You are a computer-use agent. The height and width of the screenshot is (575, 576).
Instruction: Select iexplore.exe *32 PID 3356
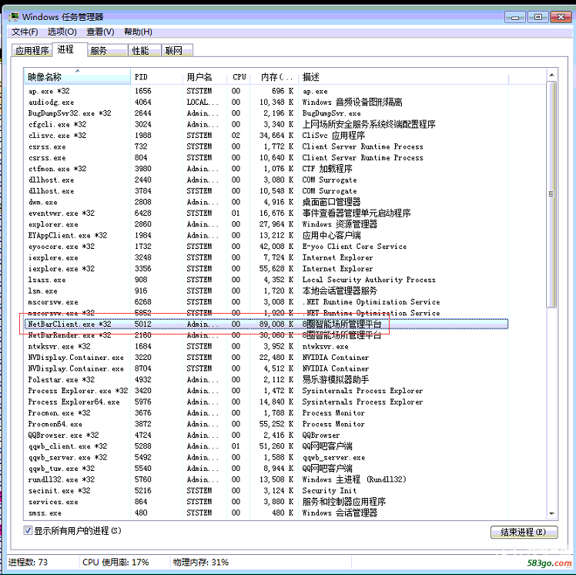(266, 268)
